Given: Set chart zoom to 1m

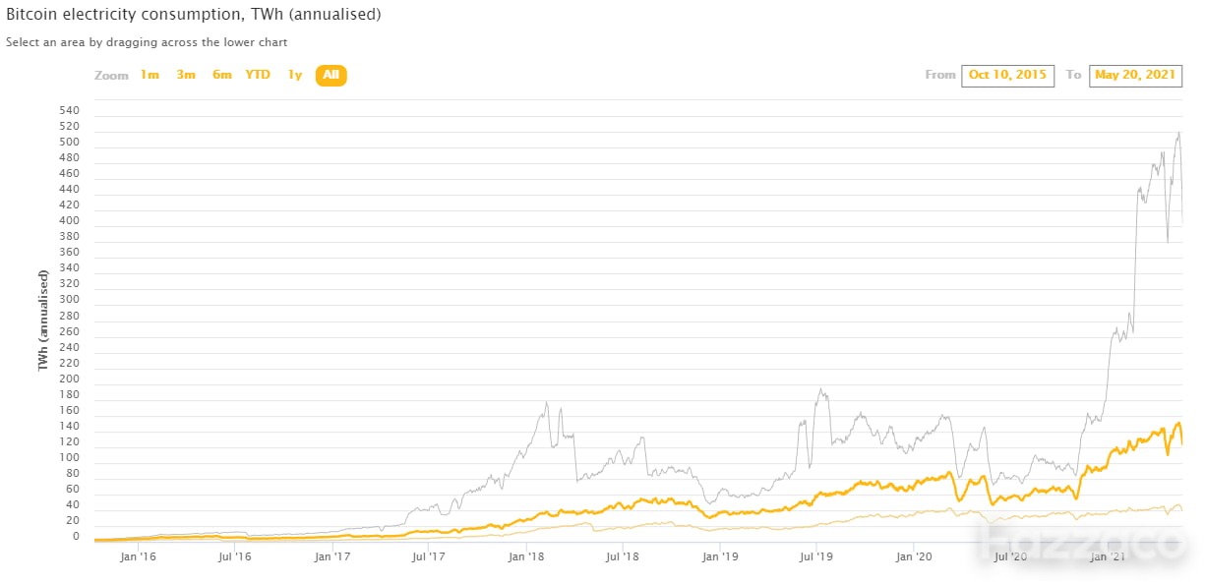Looking at the screenshot, I should pyautogui.click(x=149, y=75).
